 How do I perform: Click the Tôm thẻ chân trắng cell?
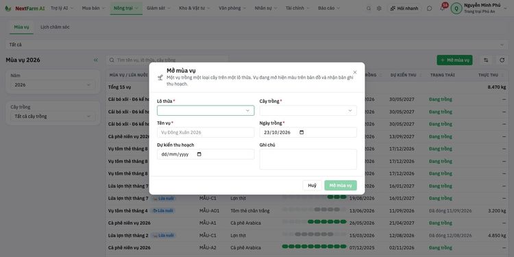pos(250,211)
